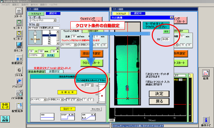Click the Rf 0.35 field in TLC dialog
This screenshot has width=214, height=128.
[x=166, y=39]
